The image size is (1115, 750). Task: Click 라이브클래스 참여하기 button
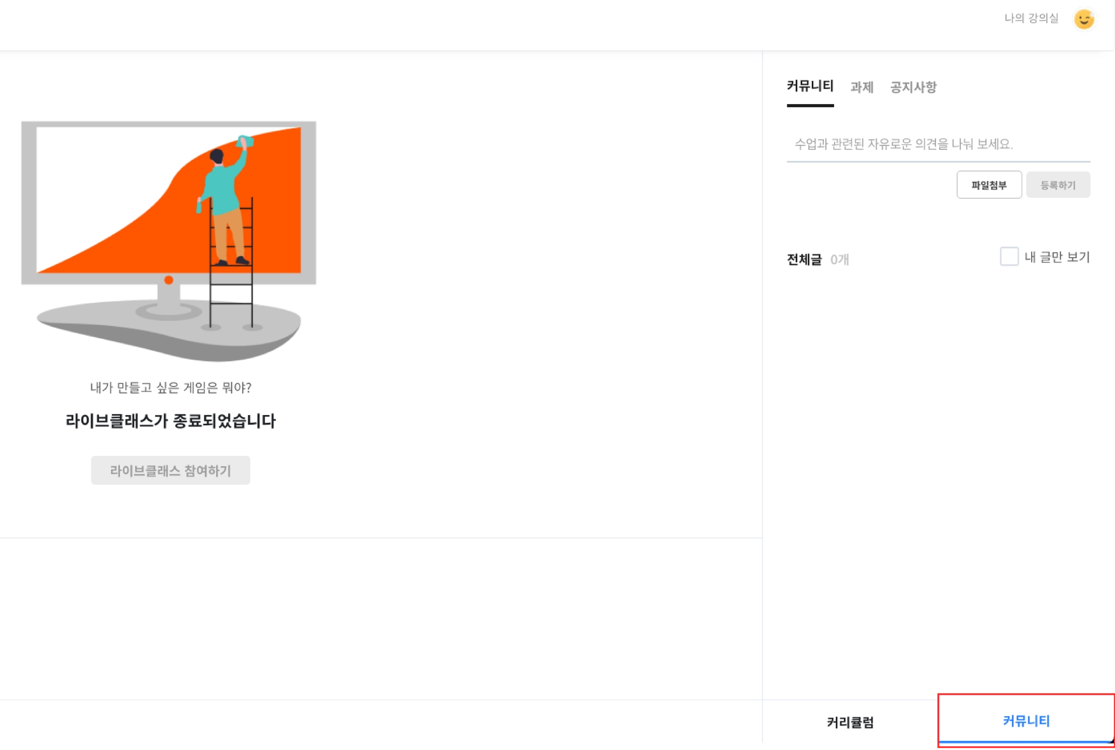[170, 471]
